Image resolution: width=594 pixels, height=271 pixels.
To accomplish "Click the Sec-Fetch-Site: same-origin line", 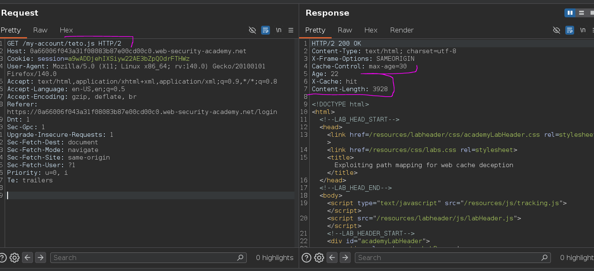I will pyautogui.click(x=58, y=157).
